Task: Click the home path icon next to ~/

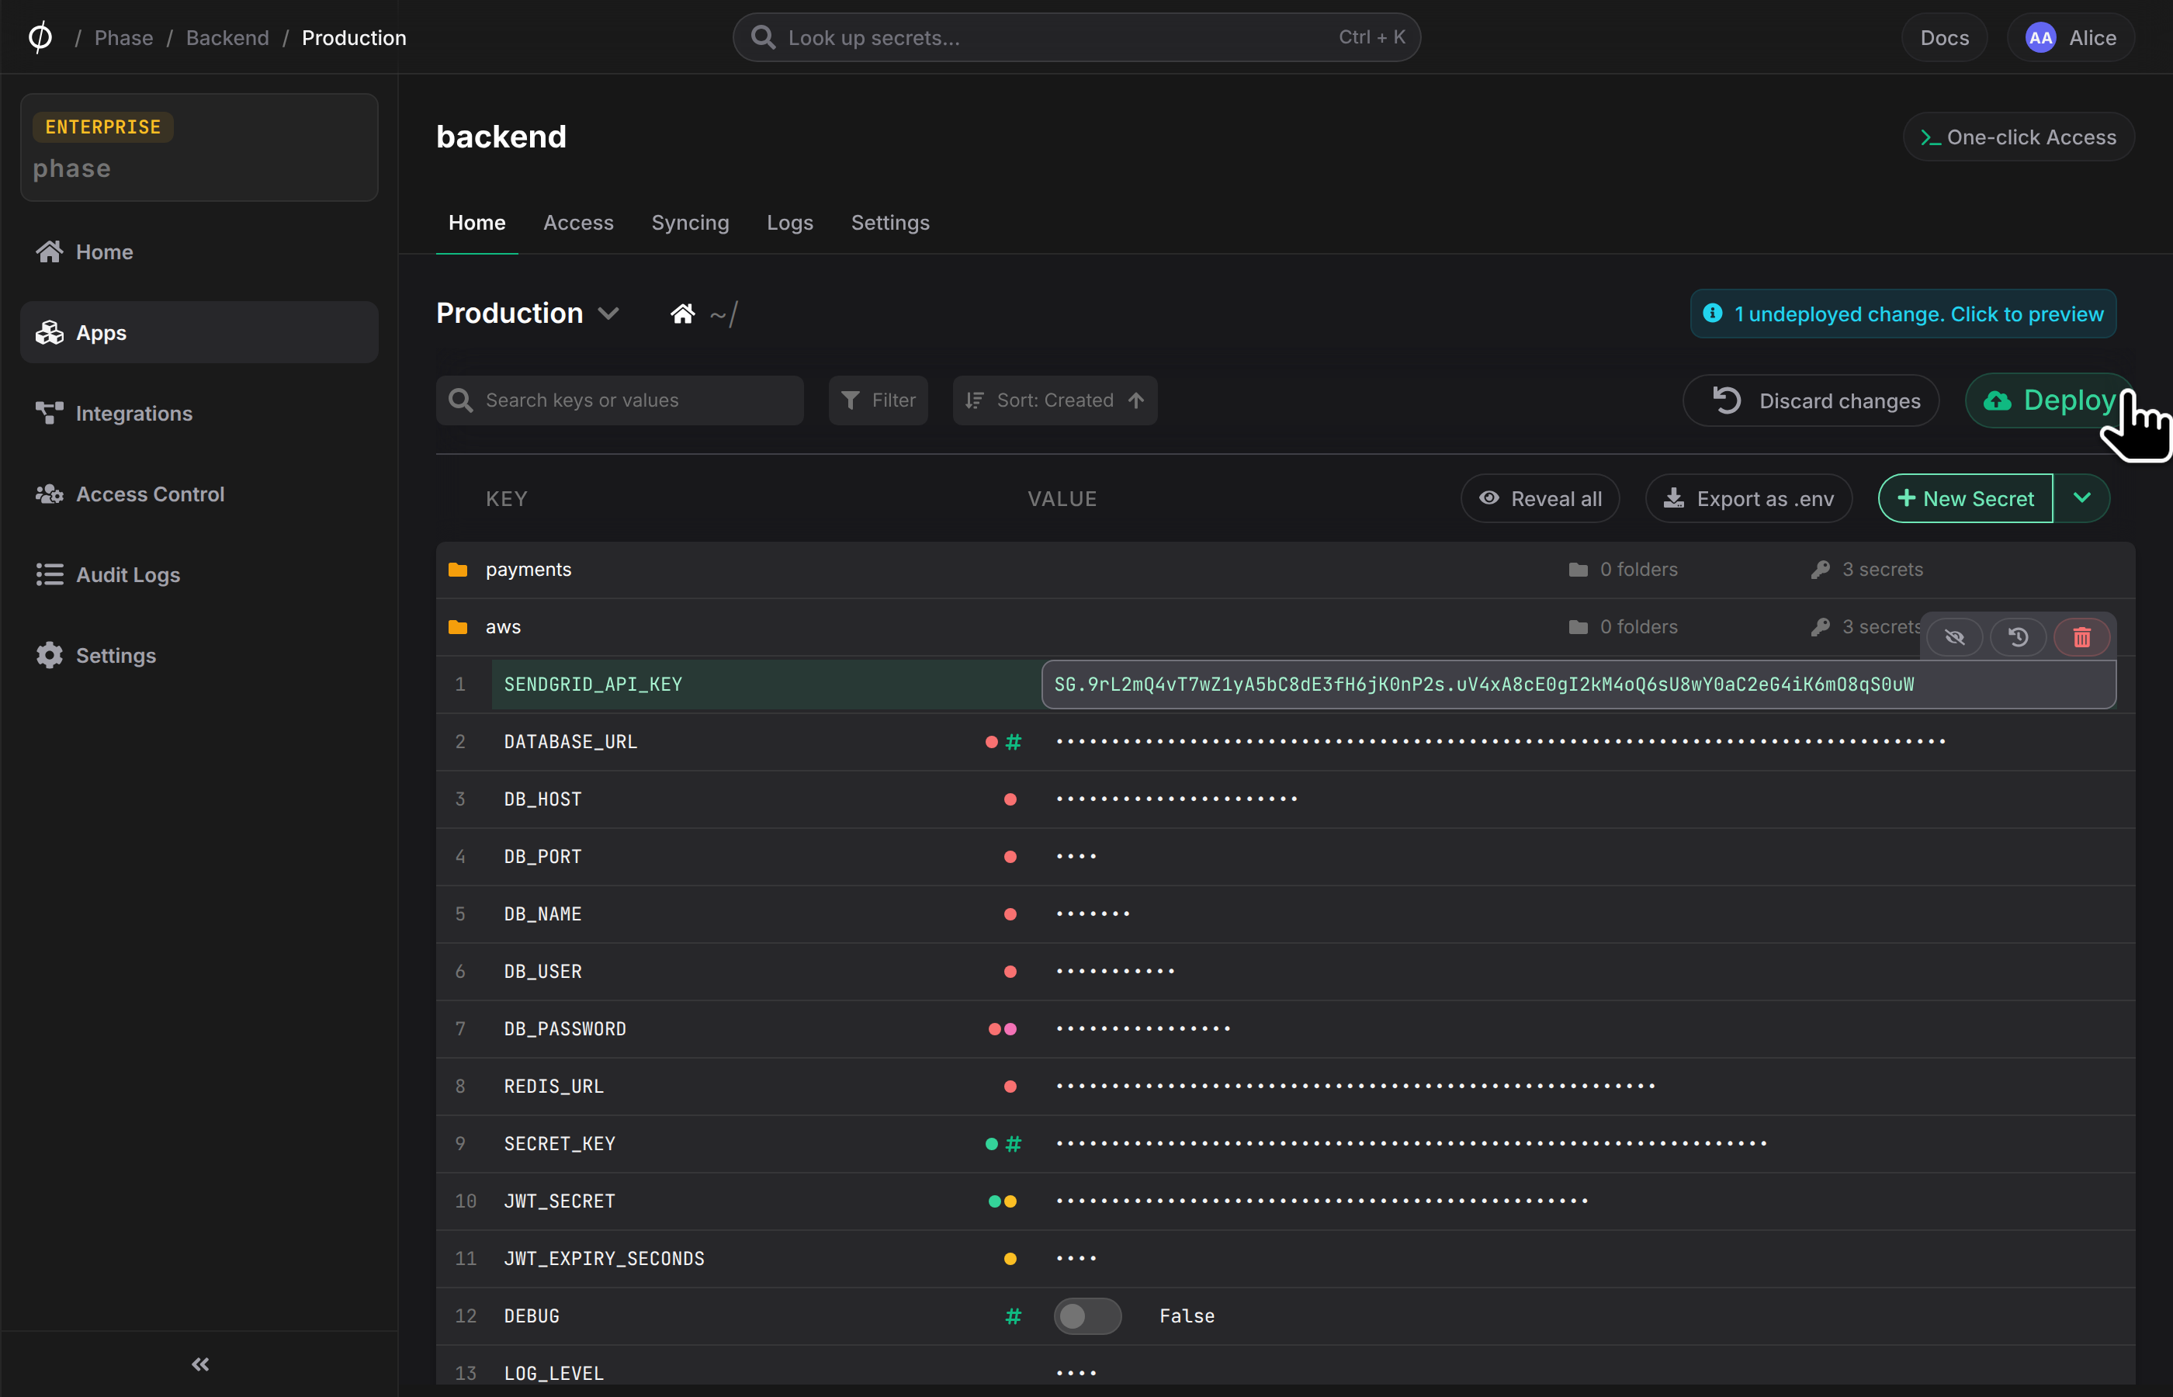Action: (x=682, y=314)
